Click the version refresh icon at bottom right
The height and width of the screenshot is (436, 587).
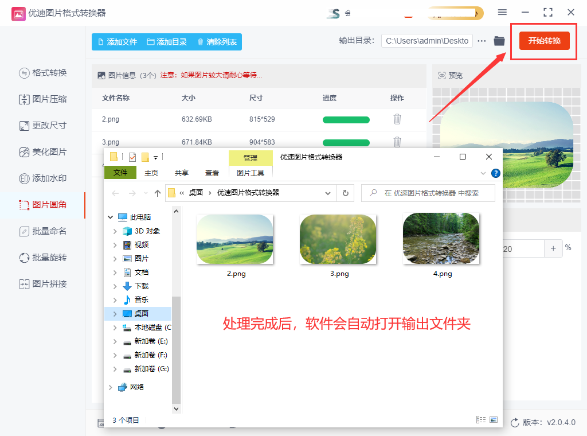[x=515, y=422]
